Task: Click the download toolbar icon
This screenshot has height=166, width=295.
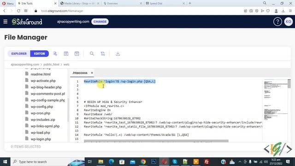Action: pos(118,53)
